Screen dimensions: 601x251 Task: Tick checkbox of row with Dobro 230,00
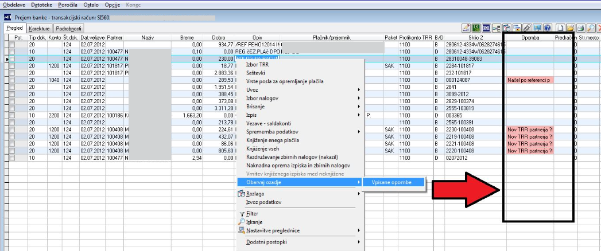pos(12,59)
